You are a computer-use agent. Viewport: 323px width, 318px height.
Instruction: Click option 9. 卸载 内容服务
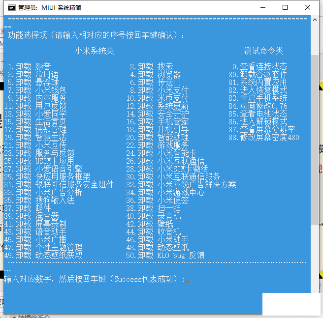click(x=37, y=98)
